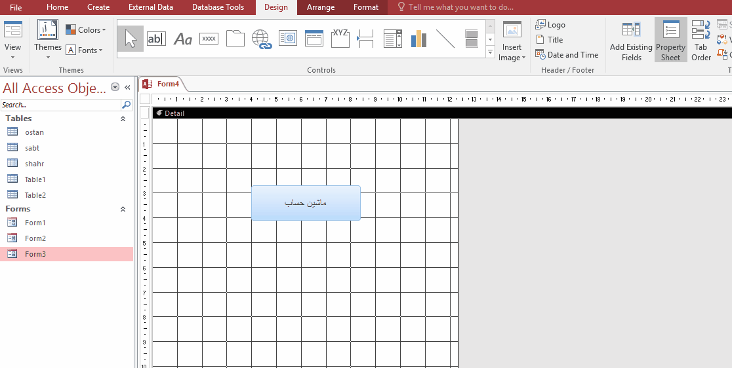This screenshot has width=732, height=368.
Task: Select the Option Group XYZ control
Action: click(x=340, y=39)
